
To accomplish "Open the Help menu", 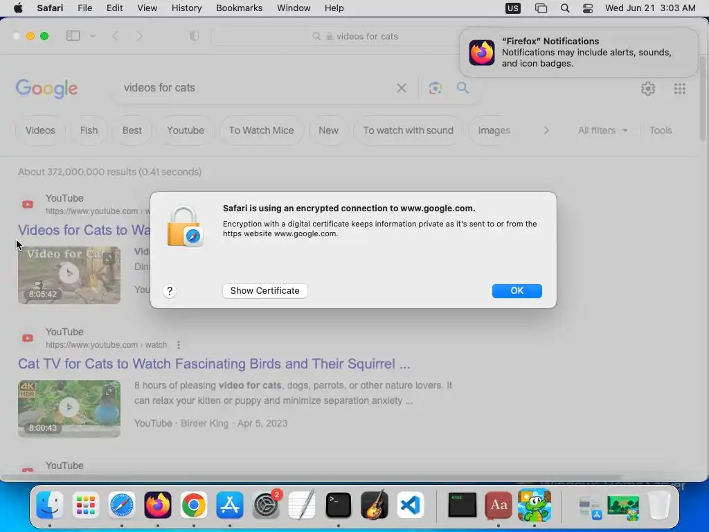I will pos(334,8).
